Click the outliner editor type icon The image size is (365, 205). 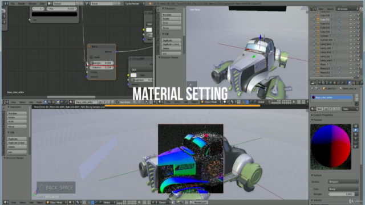coord(313,9)
